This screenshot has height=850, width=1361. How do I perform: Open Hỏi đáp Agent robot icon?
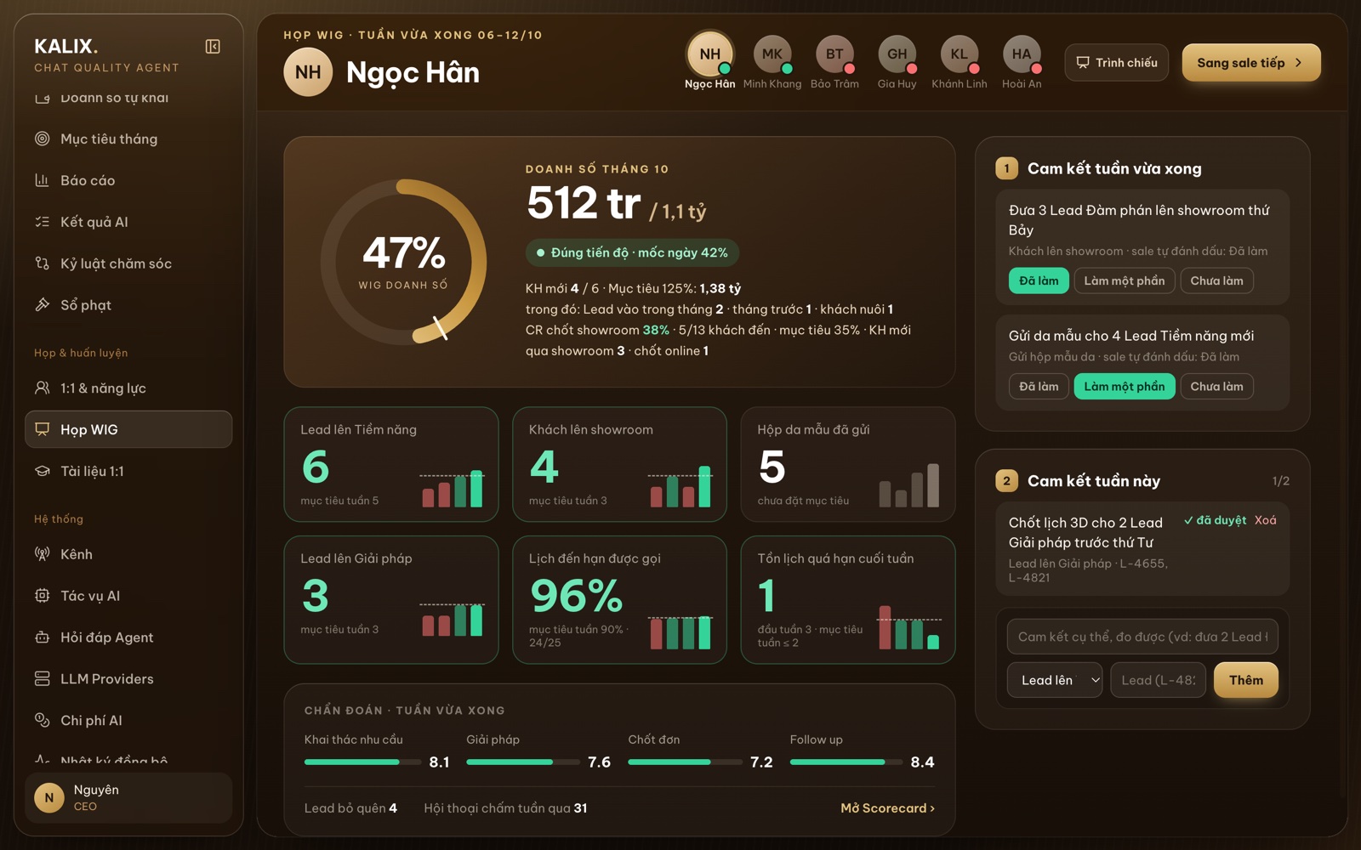pyautogui.click(x=42, y=637)
